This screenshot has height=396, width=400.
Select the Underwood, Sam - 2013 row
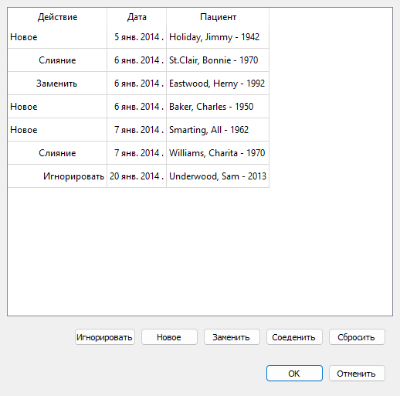coord(138,176)
